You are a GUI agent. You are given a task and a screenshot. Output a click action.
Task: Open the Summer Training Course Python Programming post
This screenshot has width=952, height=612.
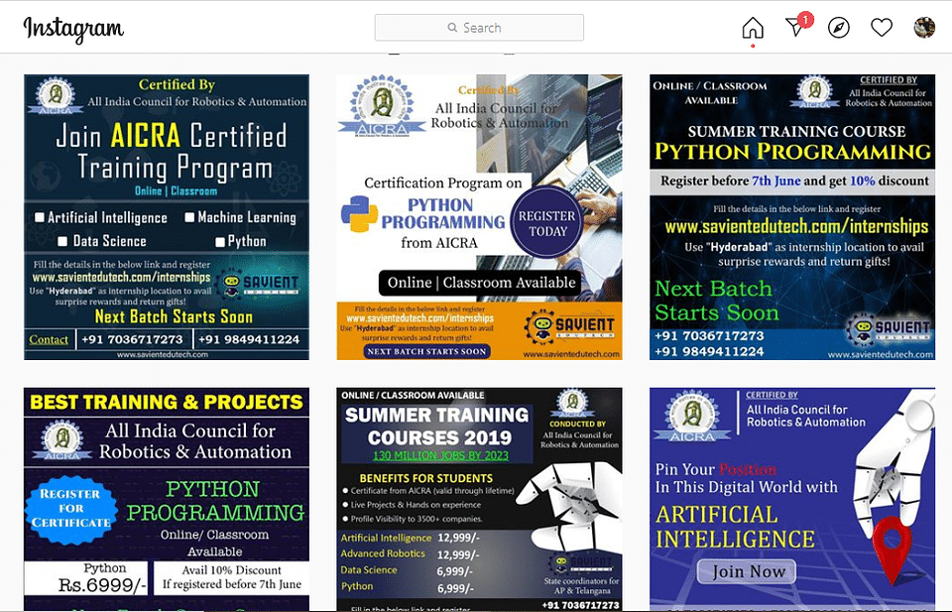[792, 217]
